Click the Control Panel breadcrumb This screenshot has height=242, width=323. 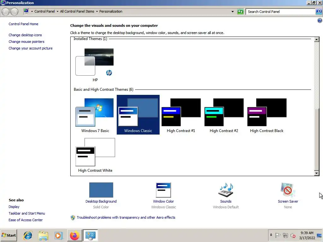pos(44,11)
